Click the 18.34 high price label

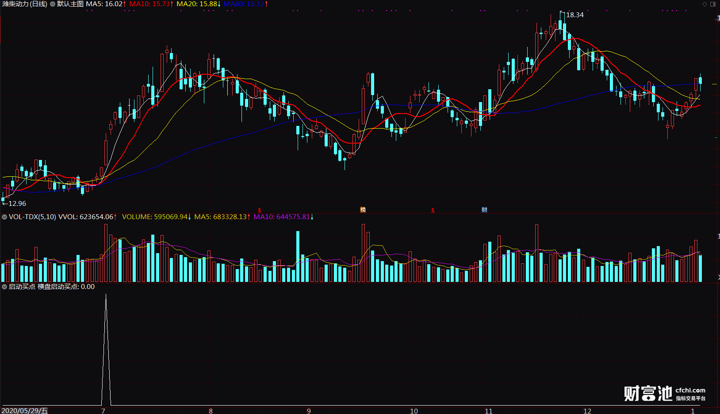(575, 15)
